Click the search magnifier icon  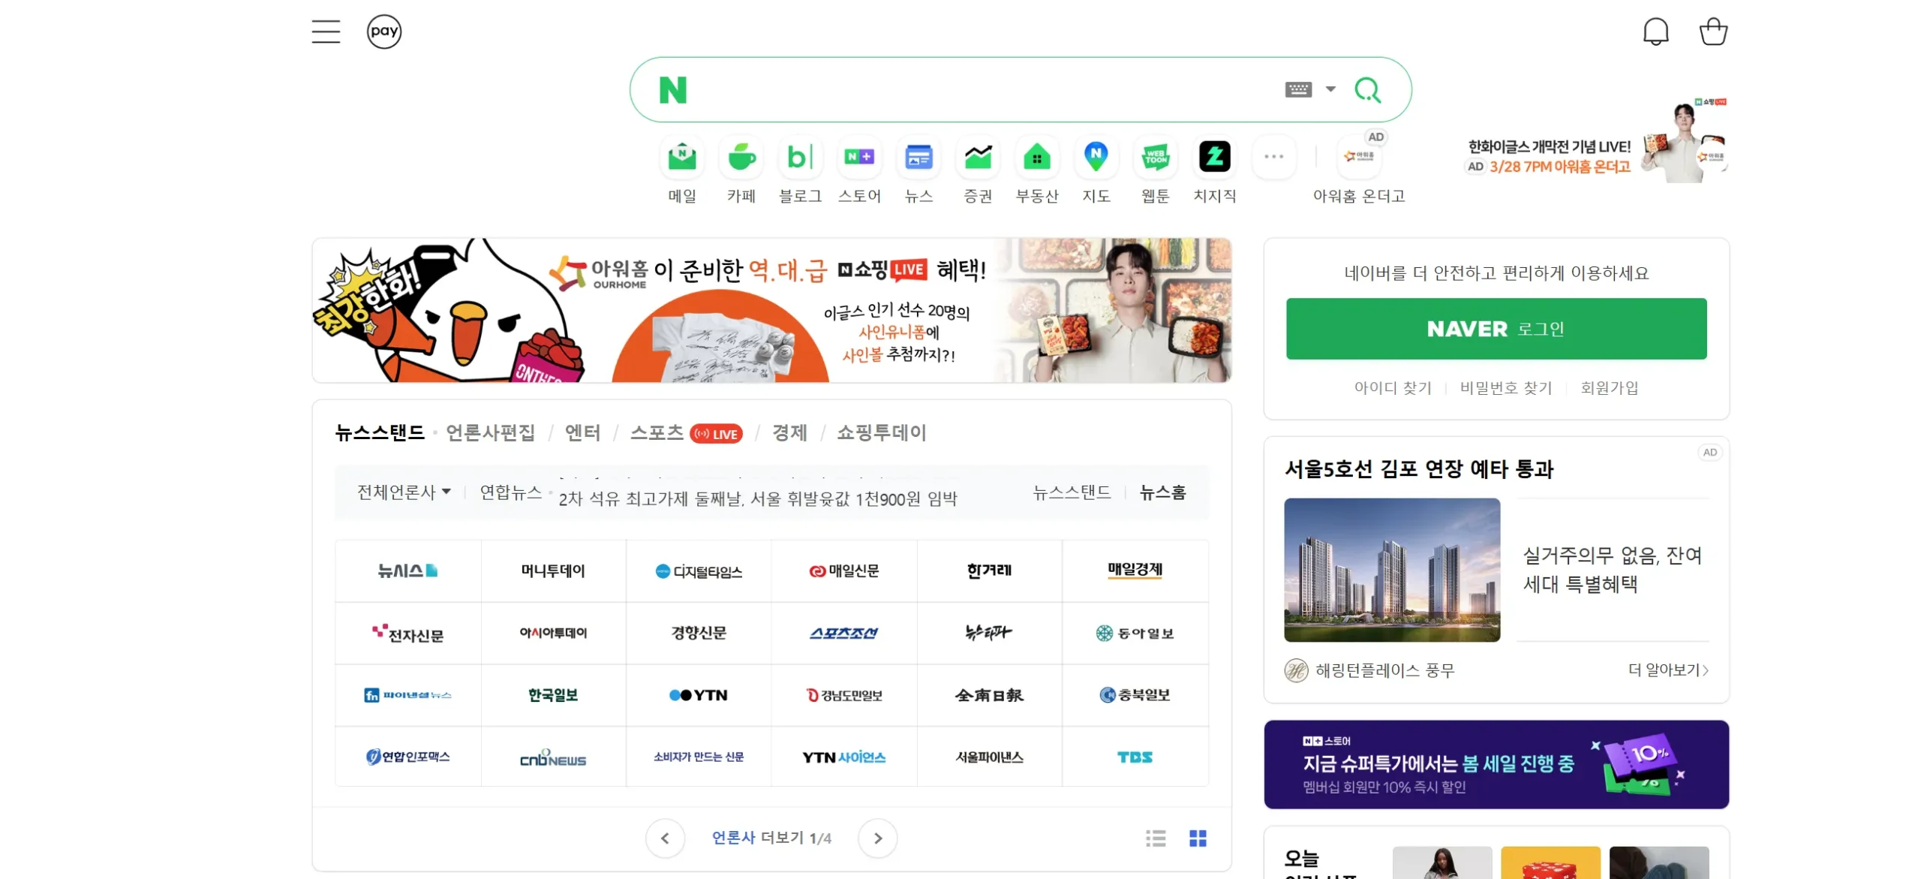tap(1369, 89)
